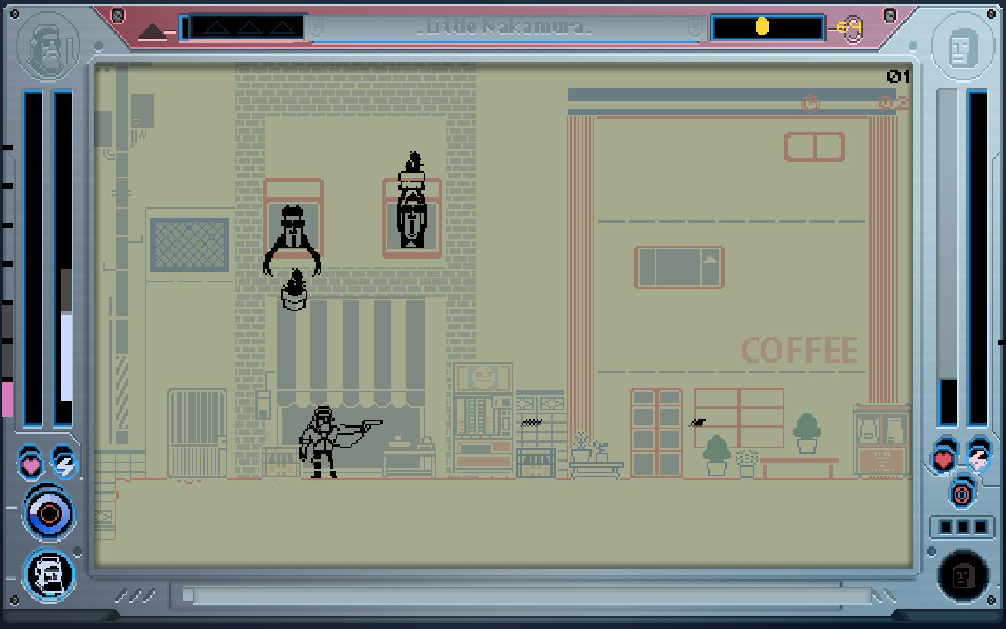Click the gold coin in top counter
Viewport: 1006px width, 629px height.
(x=762, y=28)
